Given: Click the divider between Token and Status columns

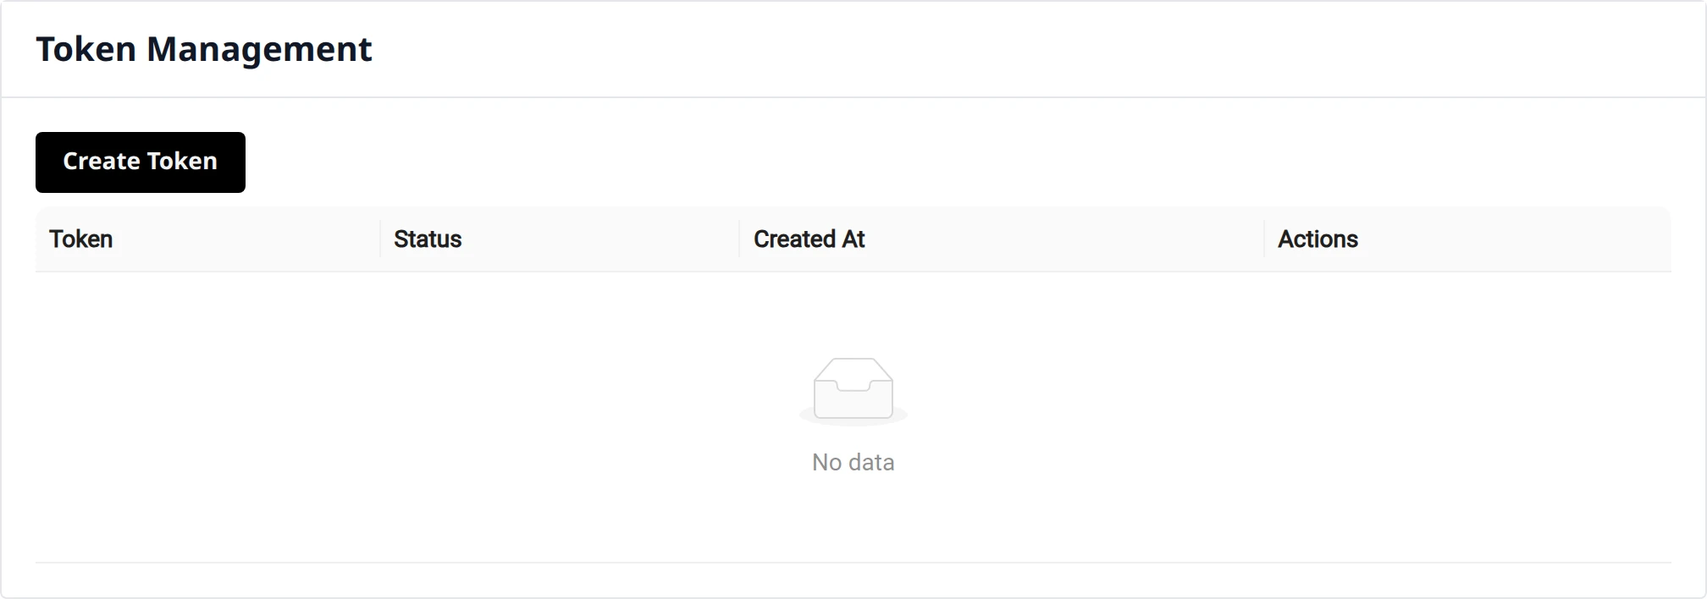Looking at the screenshot, I should point(380,239).
